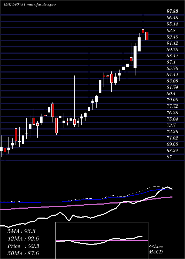
Task: Click the 96.48 price axis label
Action: 172,18
